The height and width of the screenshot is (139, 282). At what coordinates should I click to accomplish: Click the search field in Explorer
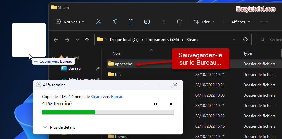pyautogui.click(x=269, y=40)
